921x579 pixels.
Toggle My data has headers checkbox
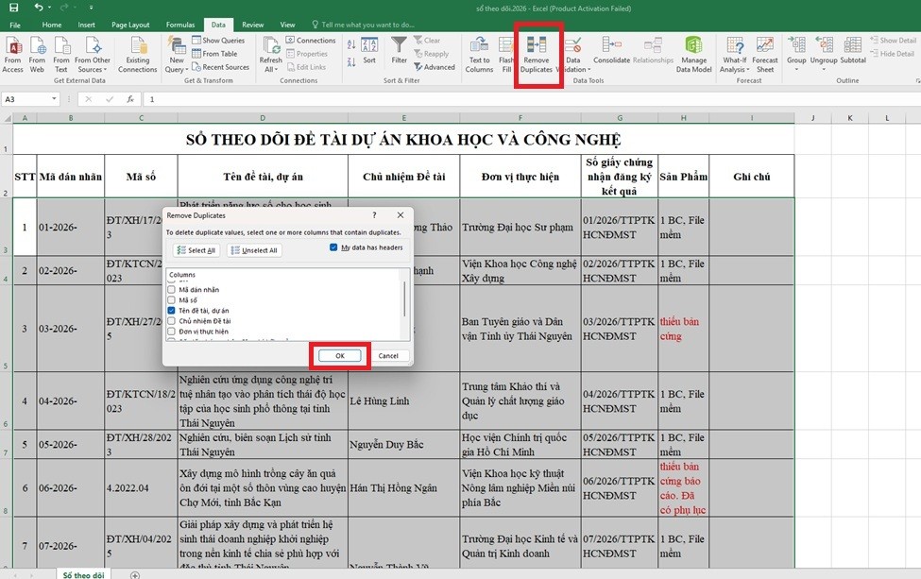(x=333, y=247)
